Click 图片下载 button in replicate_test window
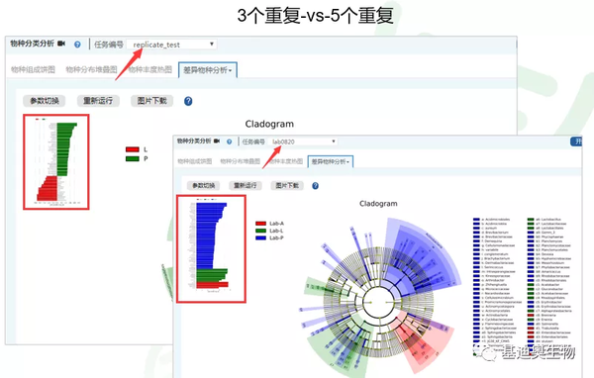Screen dimensions: 594x378 [x=151, y=101]
